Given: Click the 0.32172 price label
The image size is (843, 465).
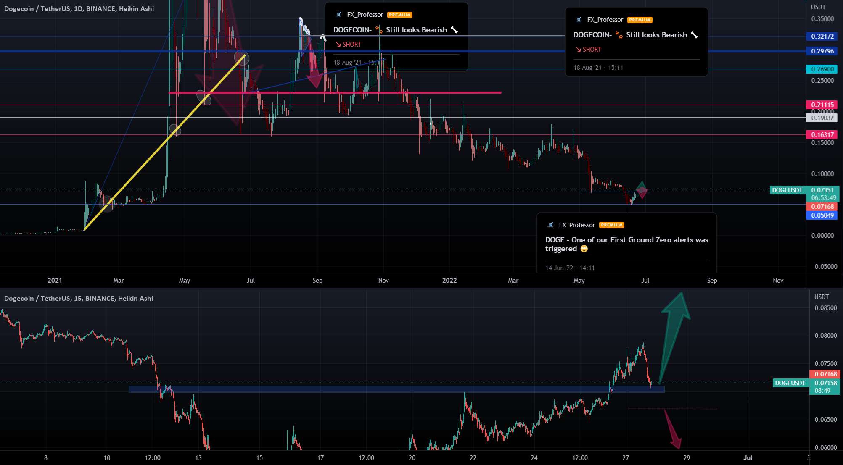Looking at the screenshot, I should coord(822,37).
